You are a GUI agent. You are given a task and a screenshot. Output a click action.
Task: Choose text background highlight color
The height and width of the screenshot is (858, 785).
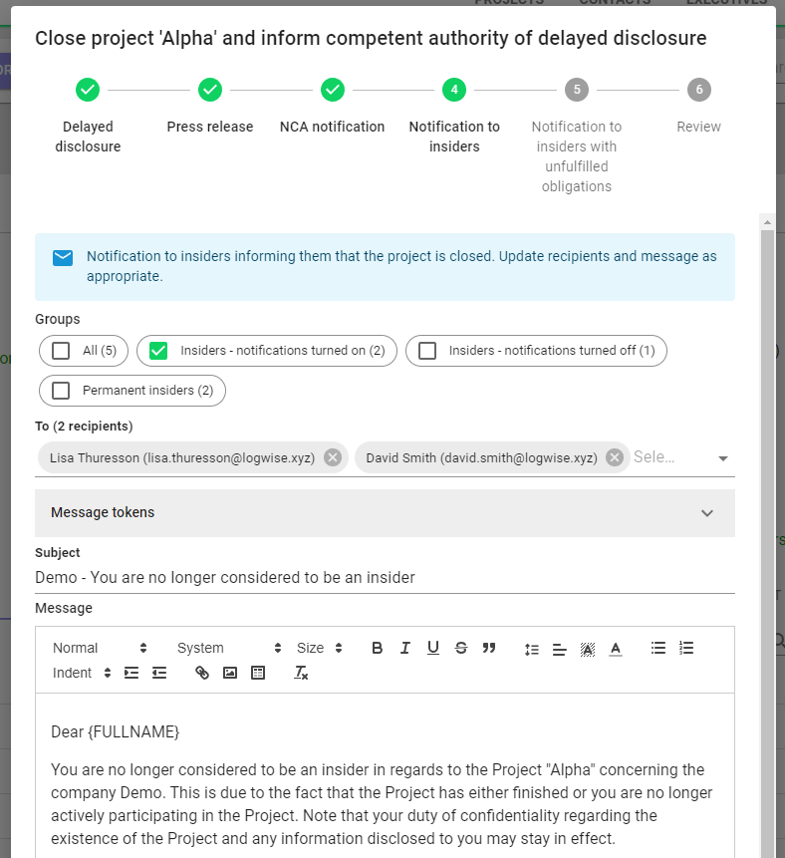[588, 649]
